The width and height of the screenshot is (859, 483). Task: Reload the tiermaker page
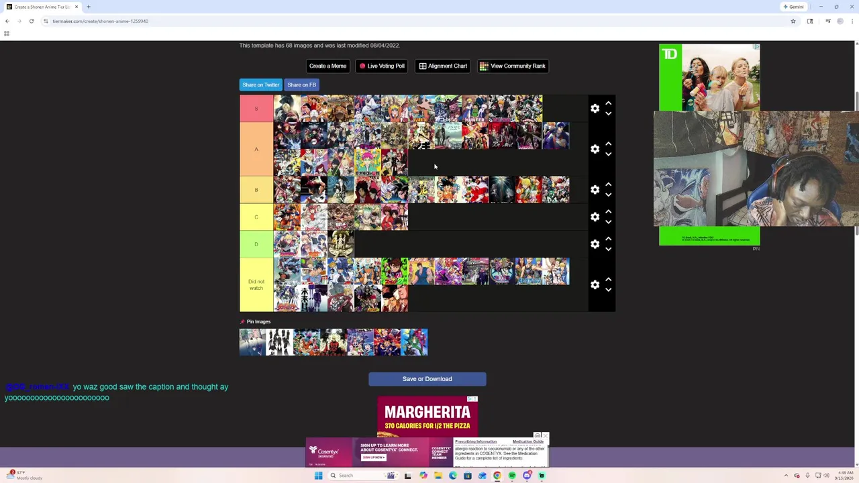click(x=32, y=21)
